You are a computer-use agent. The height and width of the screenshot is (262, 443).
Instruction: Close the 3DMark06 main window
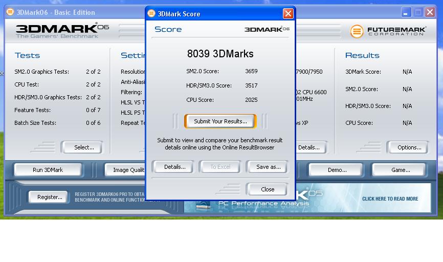click(x=430, y=12)
